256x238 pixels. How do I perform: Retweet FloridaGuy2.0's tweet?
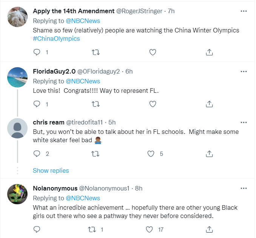point(96,104)
